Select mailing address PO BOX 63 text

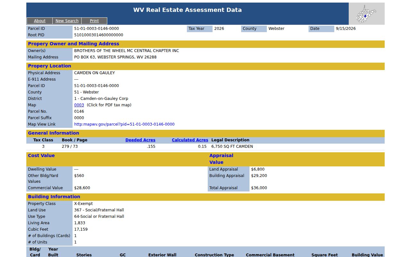pos(115,57)
